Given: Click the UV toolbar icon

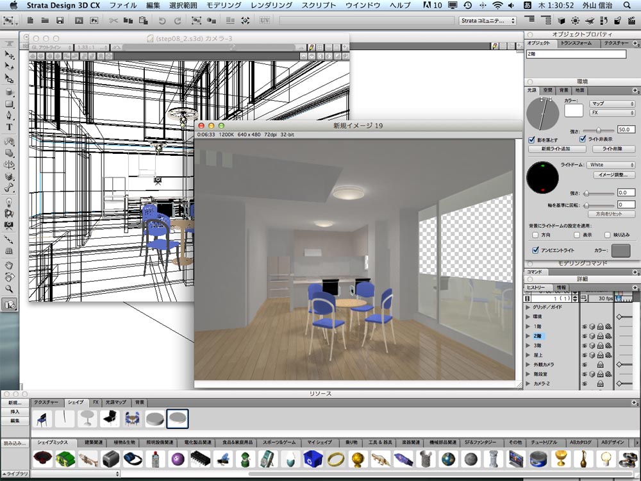Looking at the screenshot, I should 265,20.
